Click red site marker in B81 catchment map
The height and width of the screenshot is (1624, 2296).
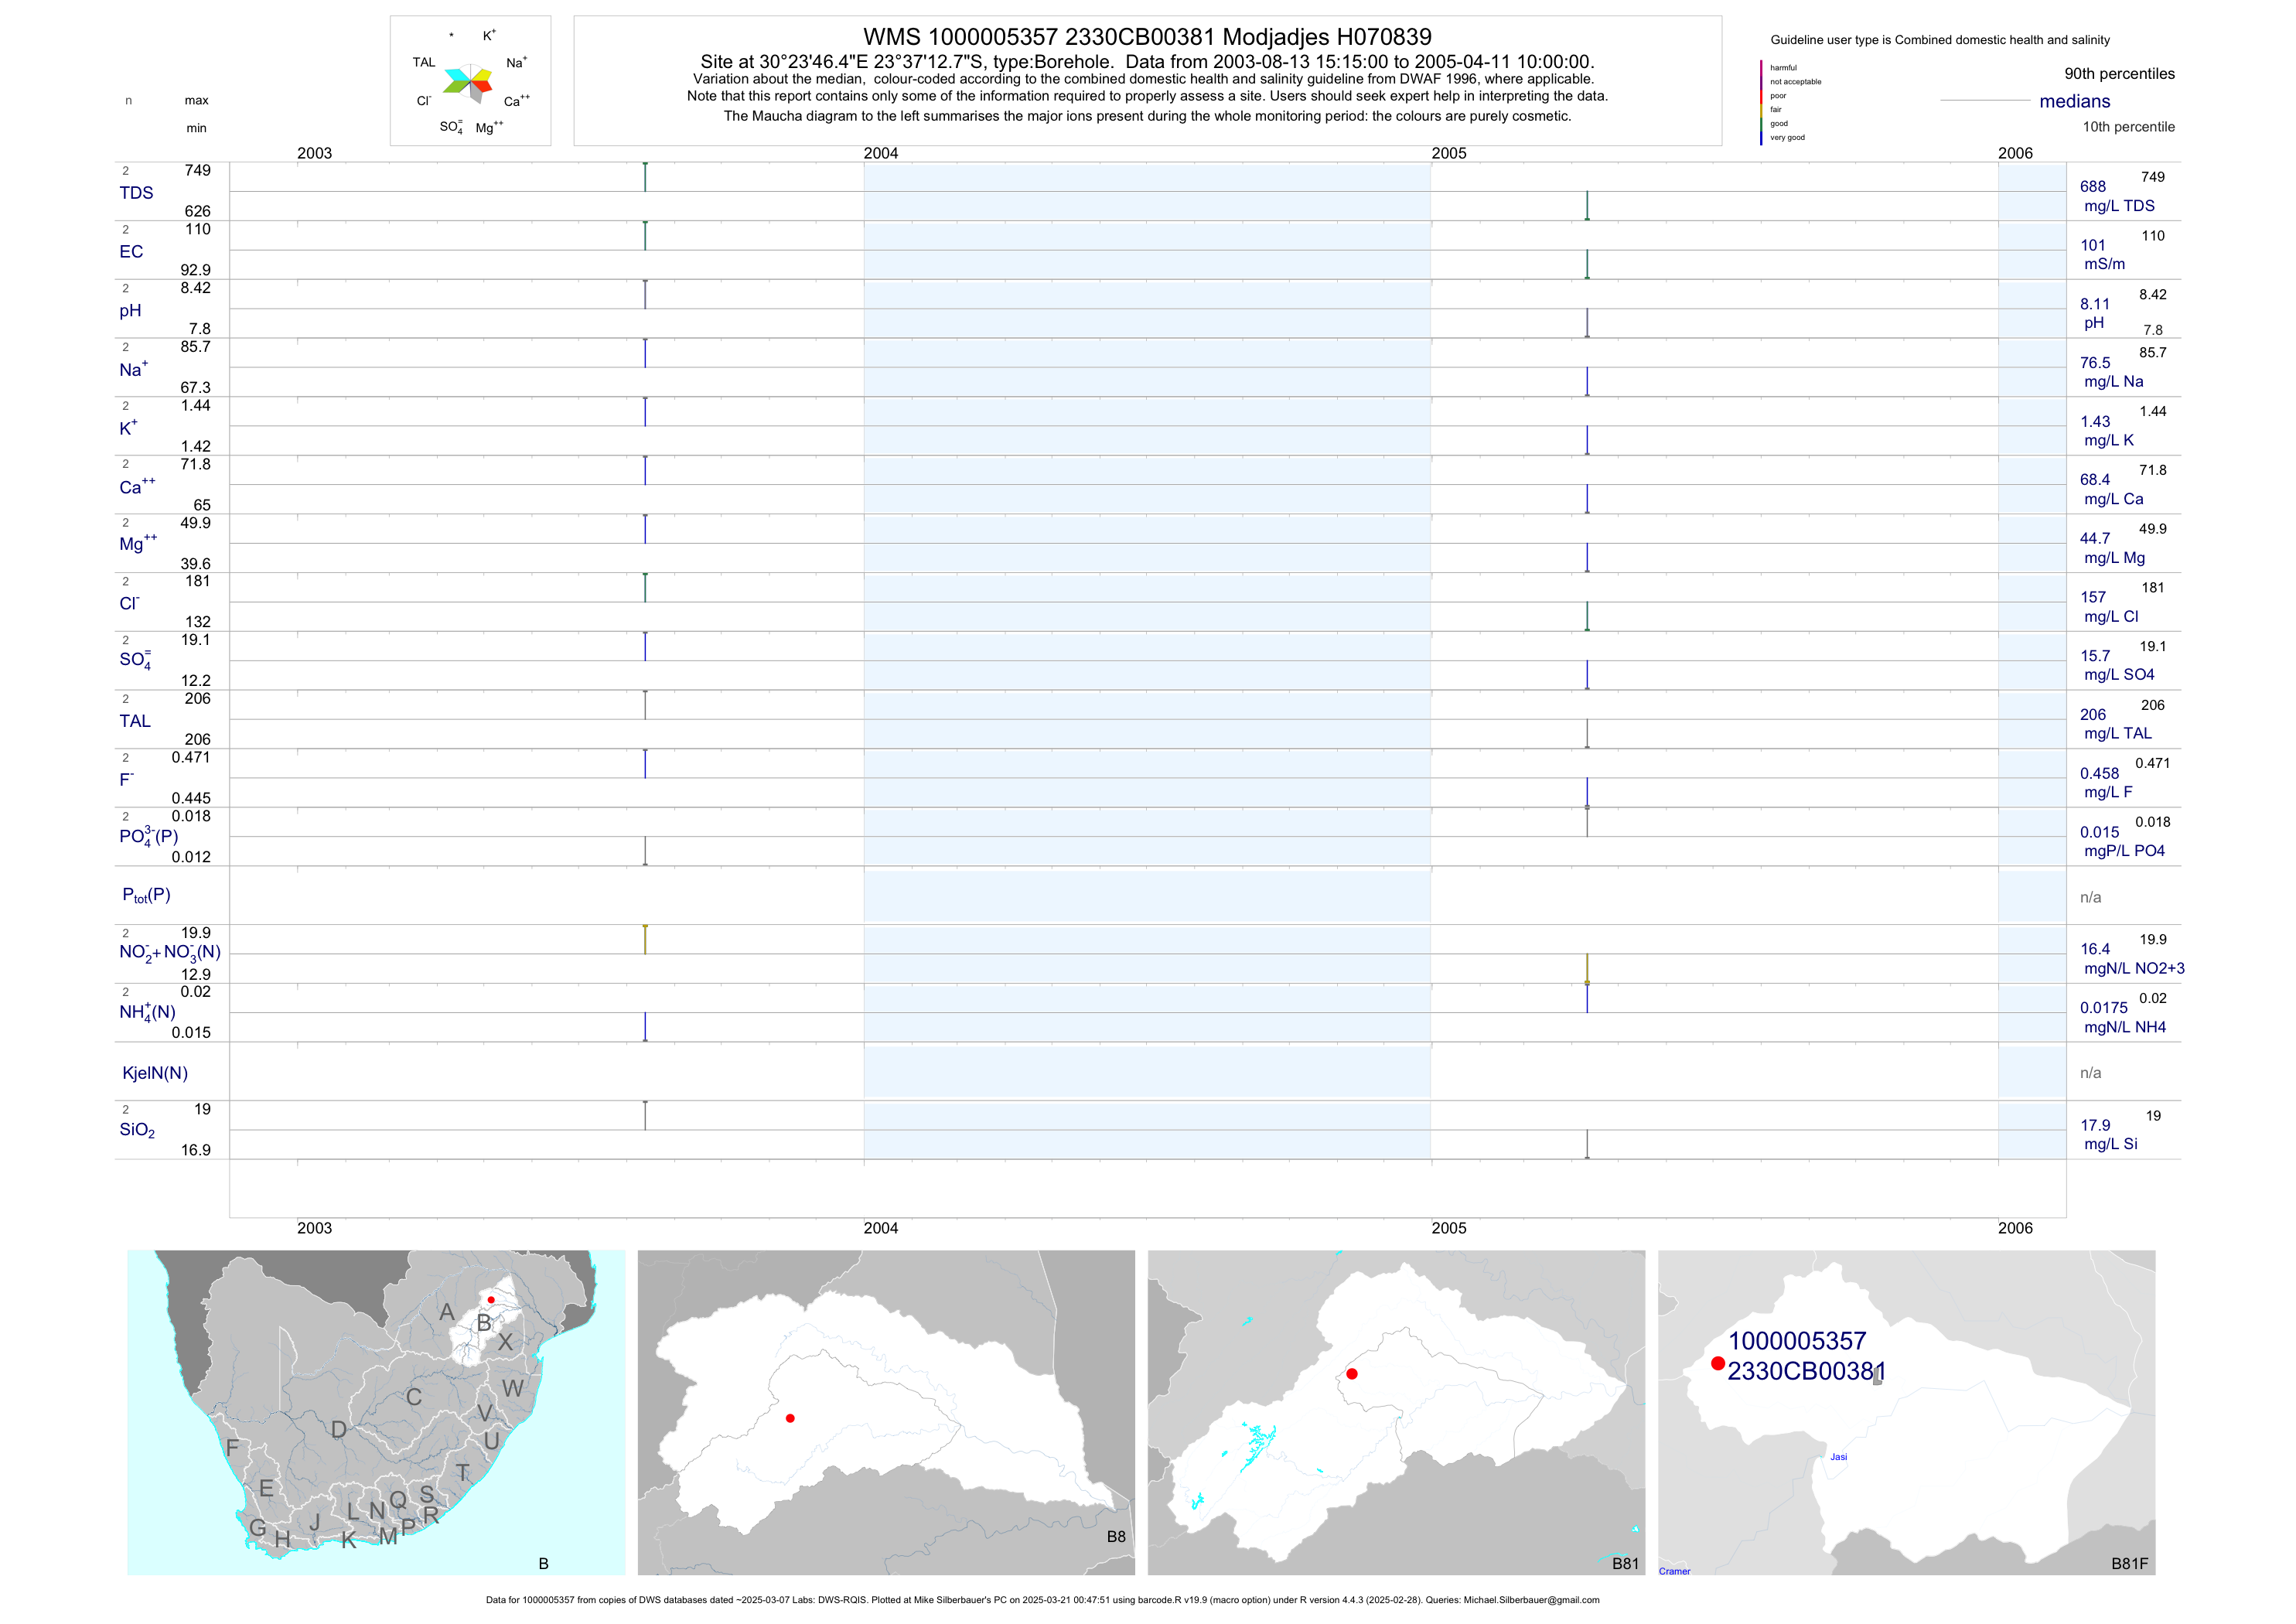(1352, 1374)
